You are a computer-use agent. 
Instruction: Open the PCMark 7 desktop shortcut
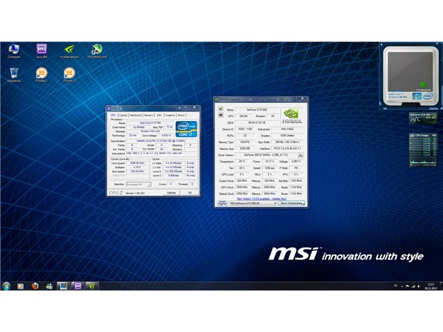tap(42, 75)
